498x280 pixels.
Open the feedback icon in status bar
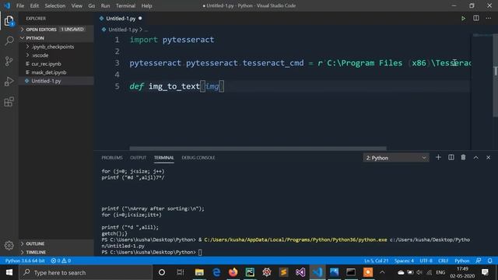tap(479, 261)
